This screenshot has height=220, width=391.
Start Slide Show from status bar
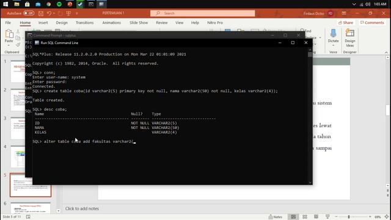click(327, 217)
